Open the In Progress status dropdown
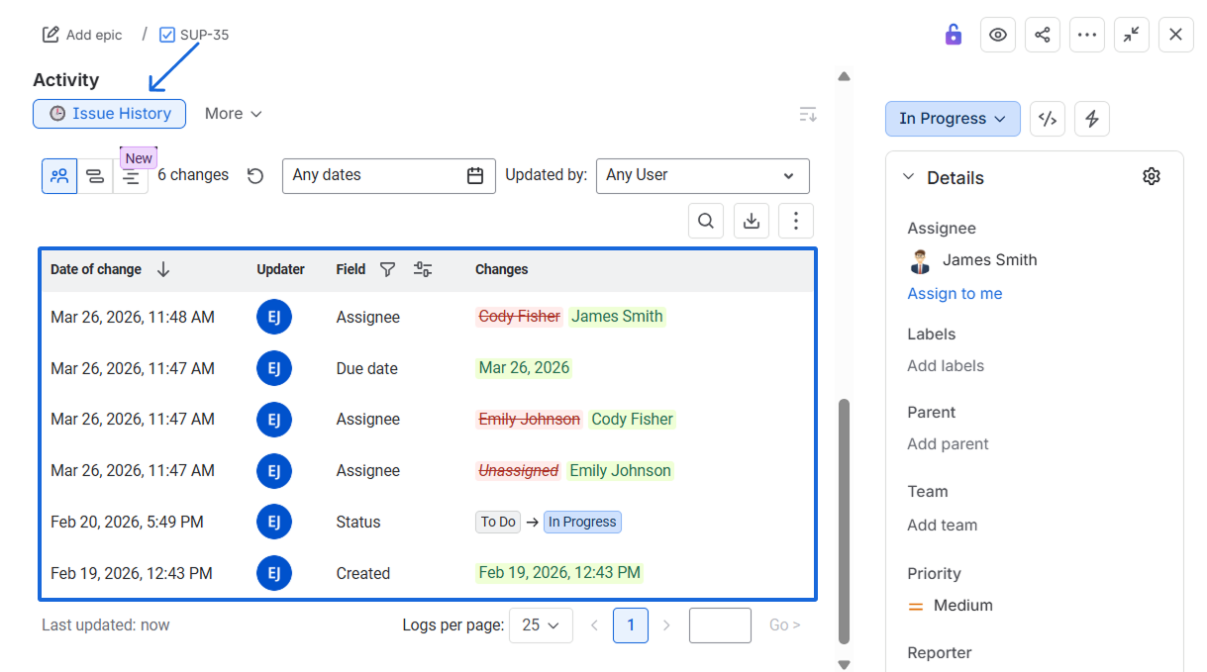1207x672 pixels. 953,119
